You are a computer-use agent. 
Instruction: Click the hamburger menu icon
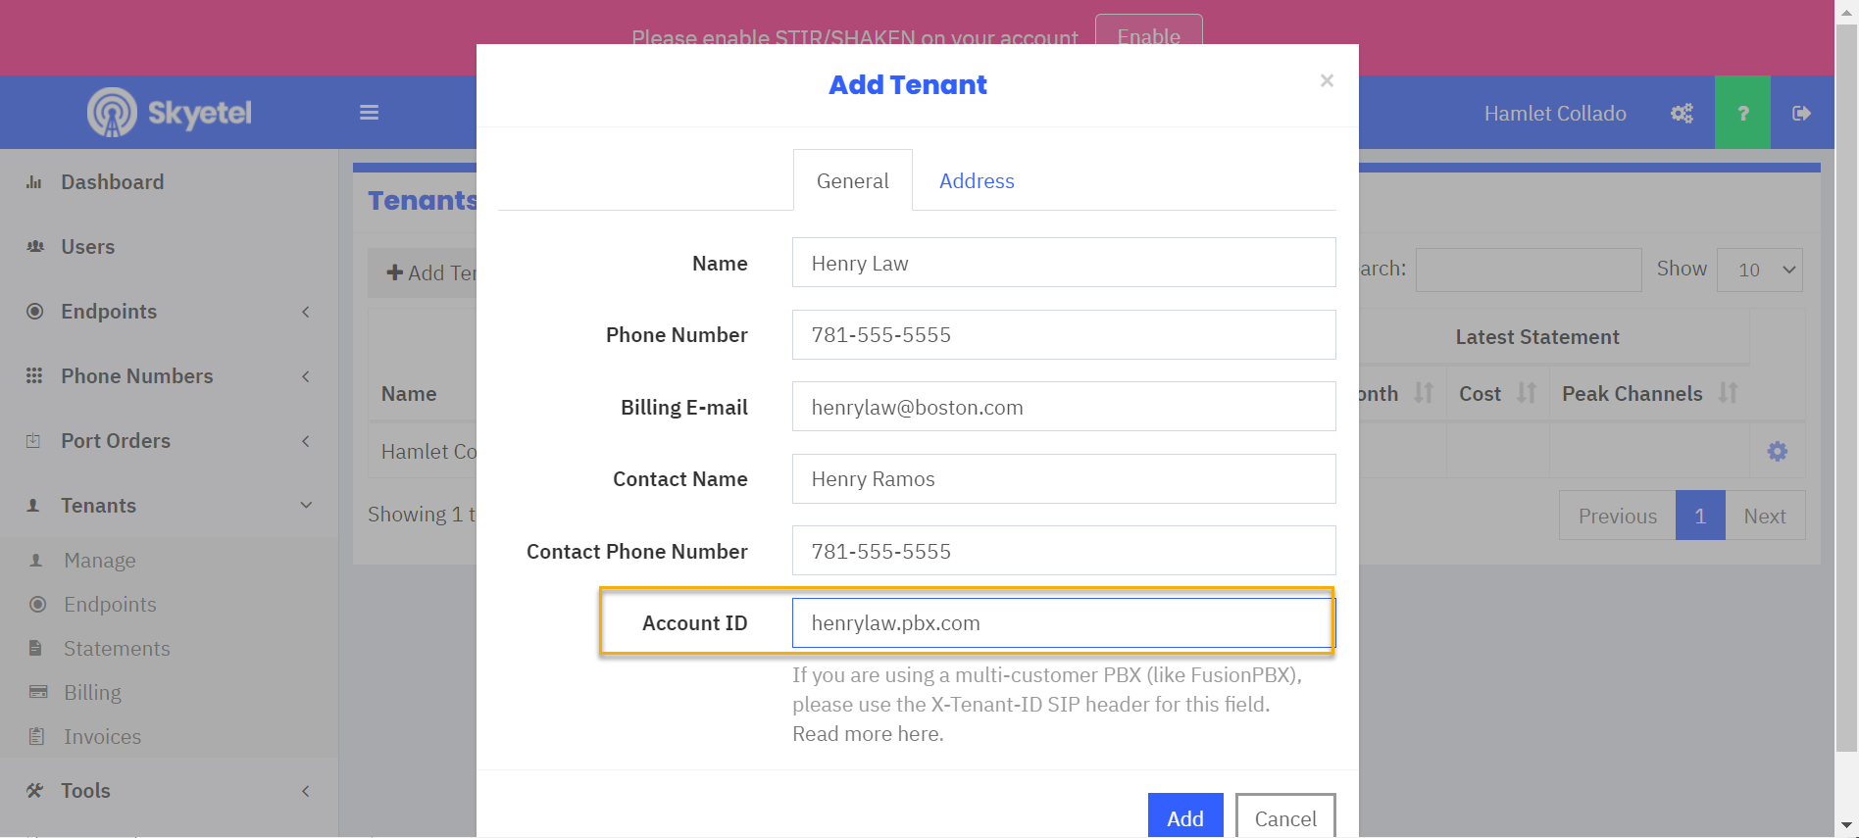369,113
